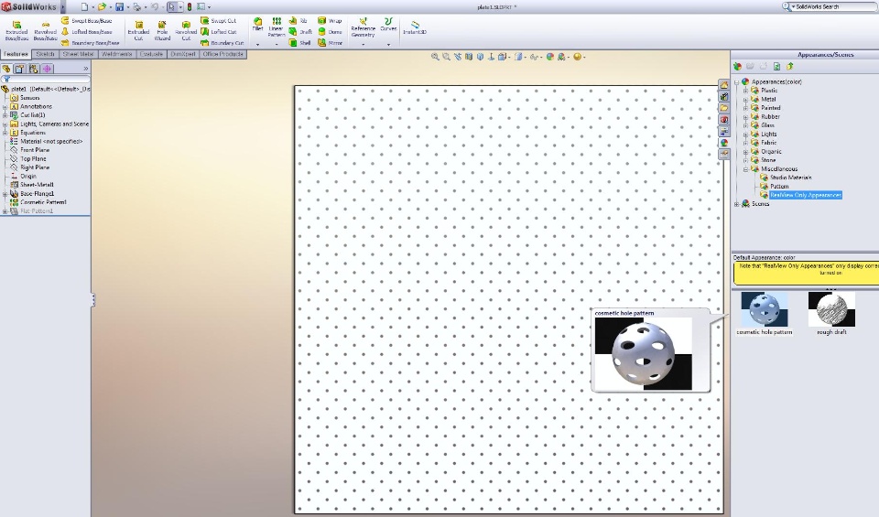Select the Rib feature tool

[298, 21]
